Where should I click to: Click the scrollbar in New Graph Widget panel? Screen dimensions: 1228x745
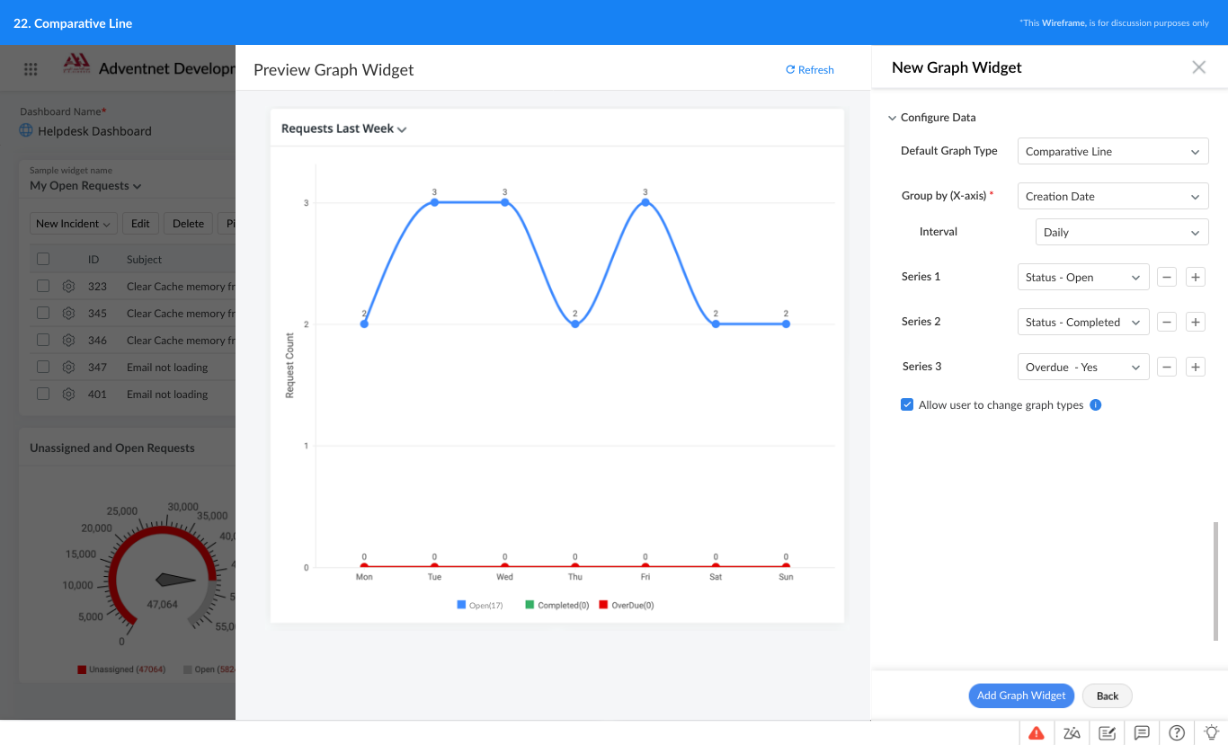coord(1215,581)
